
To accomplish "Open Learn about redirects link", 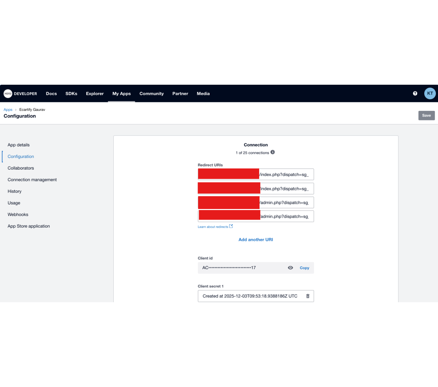I will 213,227.
